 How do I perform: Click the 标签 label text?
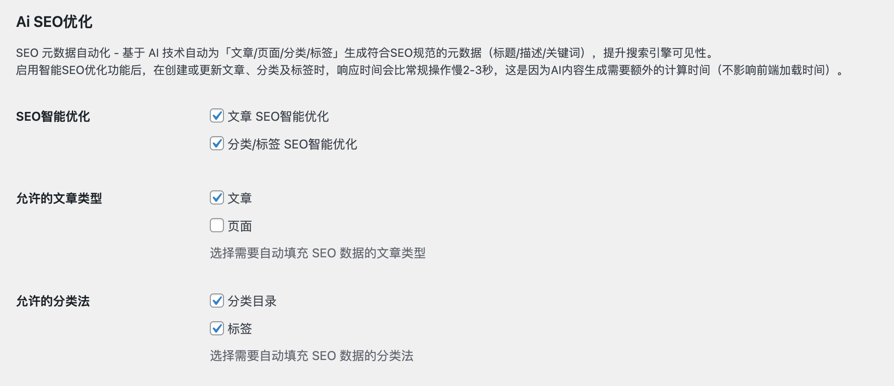(x=239, y=329)
